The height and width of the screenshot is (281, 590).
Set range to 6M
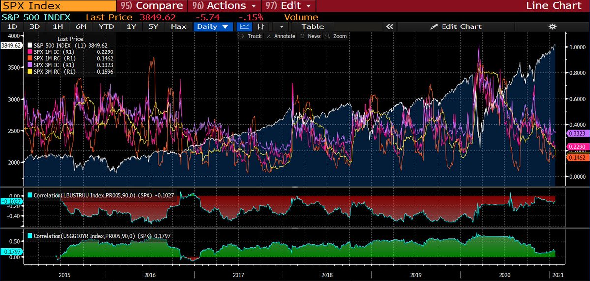[81, 26]
